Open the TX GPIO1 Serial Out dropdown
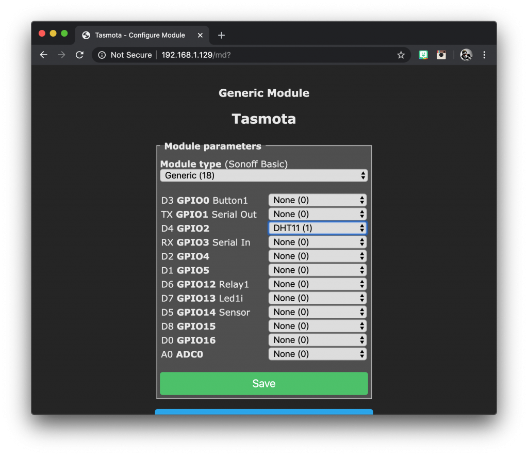The width and height of the screenshot is (528, 456). (x=317, y=214)
